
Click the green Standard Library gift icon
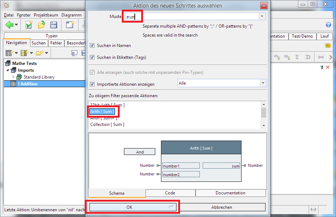[19, 77]
